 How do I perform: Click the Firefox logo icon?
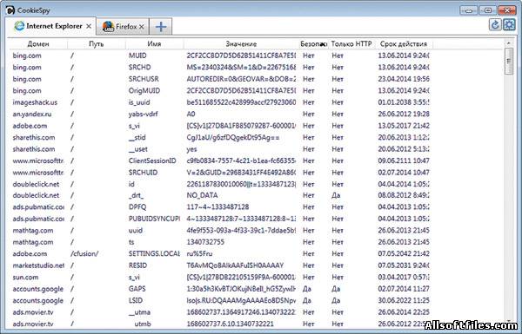point(108,26)
